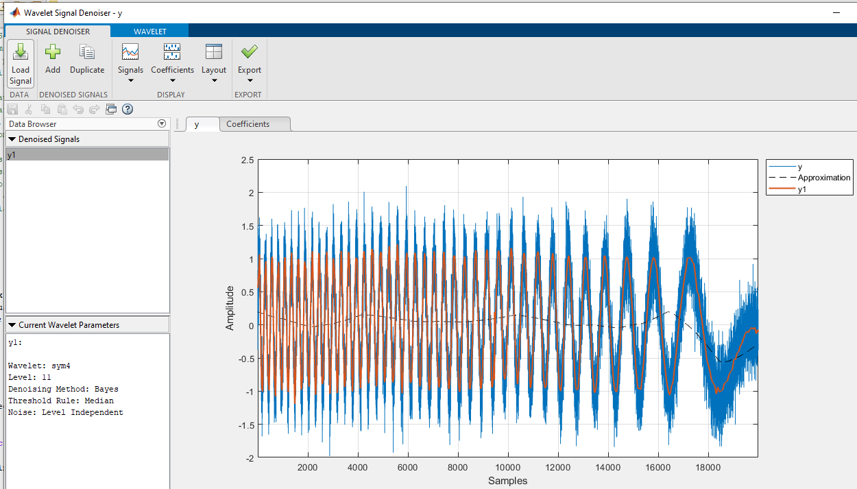Add a new denoised signal

53,58
